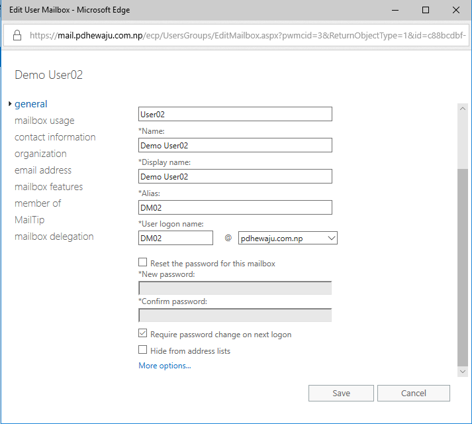Uncheck Require password change on next logon
The image size is (472, 424).
pos(143,334)
